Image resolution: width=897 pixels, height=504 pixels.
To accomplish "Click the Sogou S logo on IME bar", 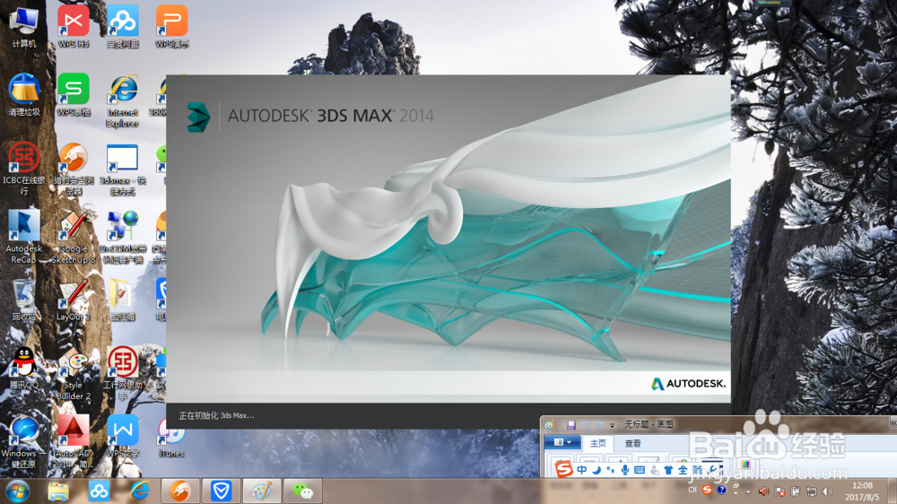I will 564,469.
